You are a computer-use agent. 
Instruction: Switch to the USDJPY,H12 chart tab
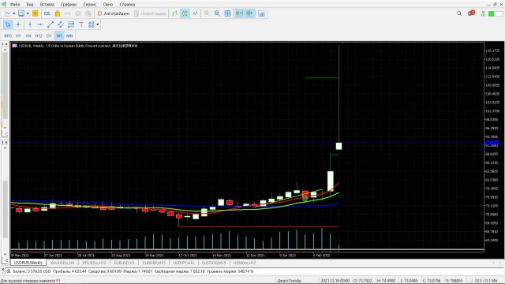click(x=184, y=263)
